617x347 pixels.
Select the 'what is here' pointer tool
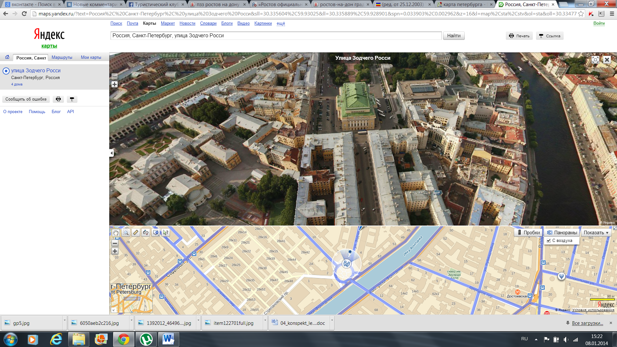click(x=166, y=233)
